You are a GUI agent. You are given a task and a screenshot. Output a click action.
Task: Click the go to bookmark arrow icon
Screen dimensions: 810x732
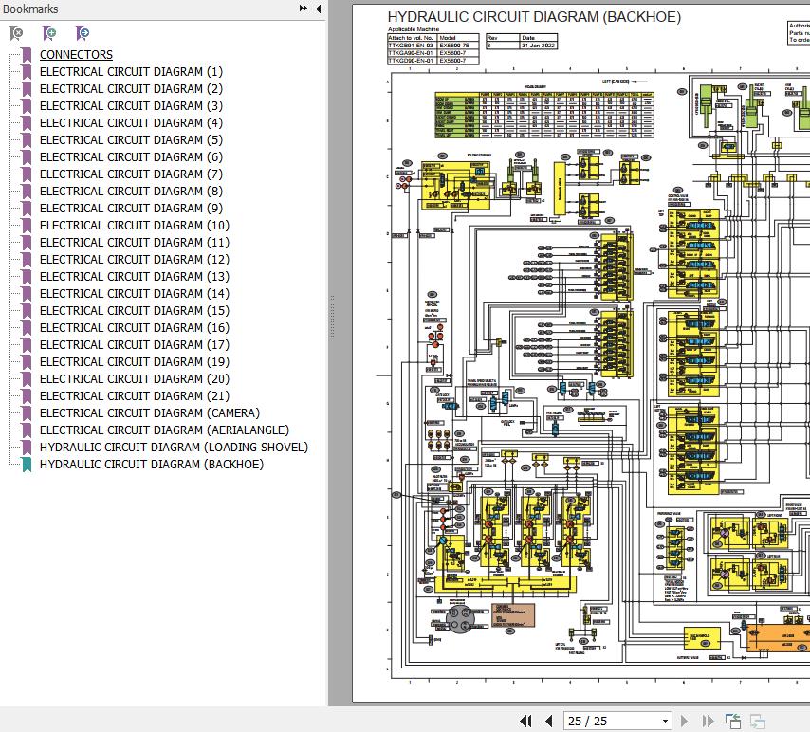83,33
